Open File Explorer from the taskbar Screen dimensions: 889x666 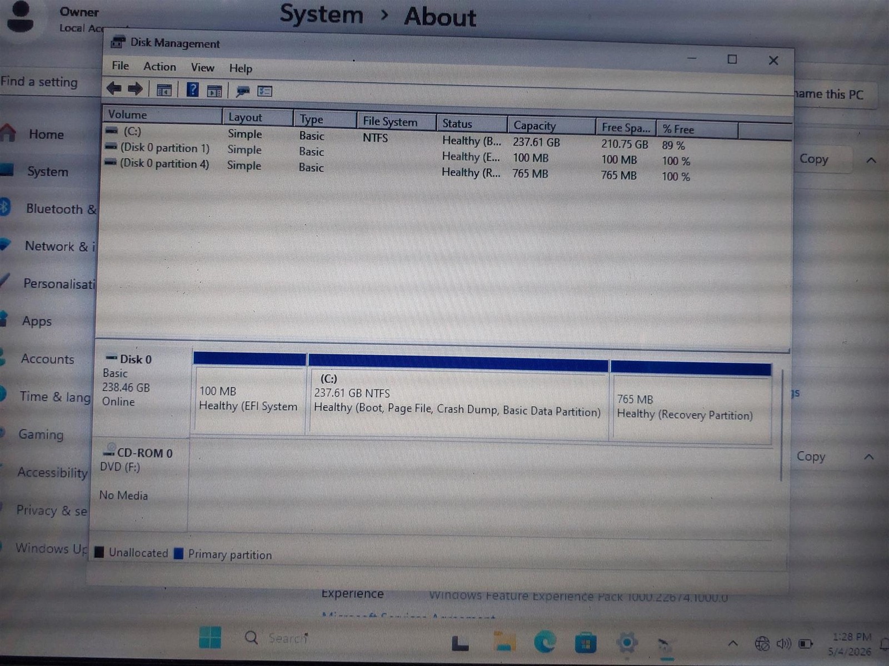[505, 642]
